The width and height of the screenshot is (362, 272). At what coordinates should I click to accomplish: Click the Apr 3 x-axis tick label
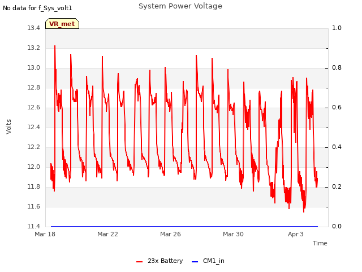click(x=295, y=234)
